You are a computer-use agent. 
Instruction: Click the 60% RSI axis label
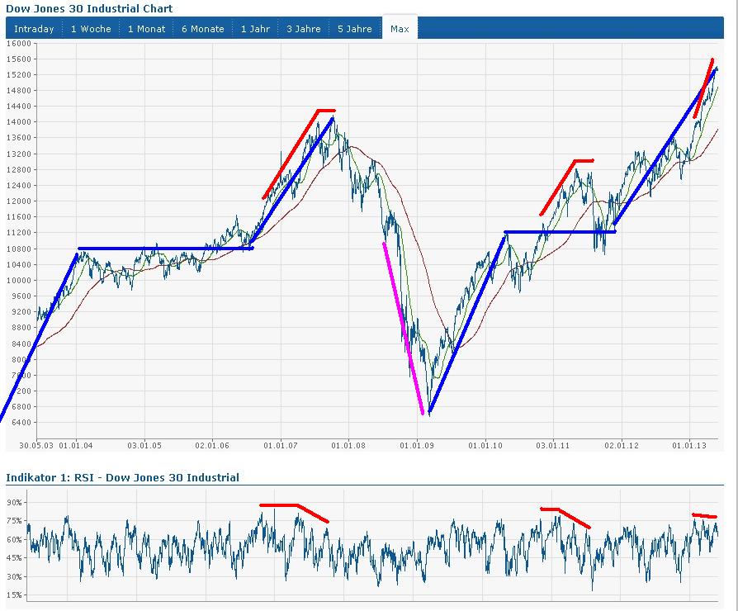(14, 539)
